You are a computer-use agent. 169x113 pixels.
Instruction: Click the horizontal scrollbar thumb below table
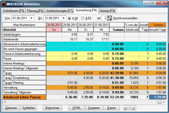(x=160, y=102)
